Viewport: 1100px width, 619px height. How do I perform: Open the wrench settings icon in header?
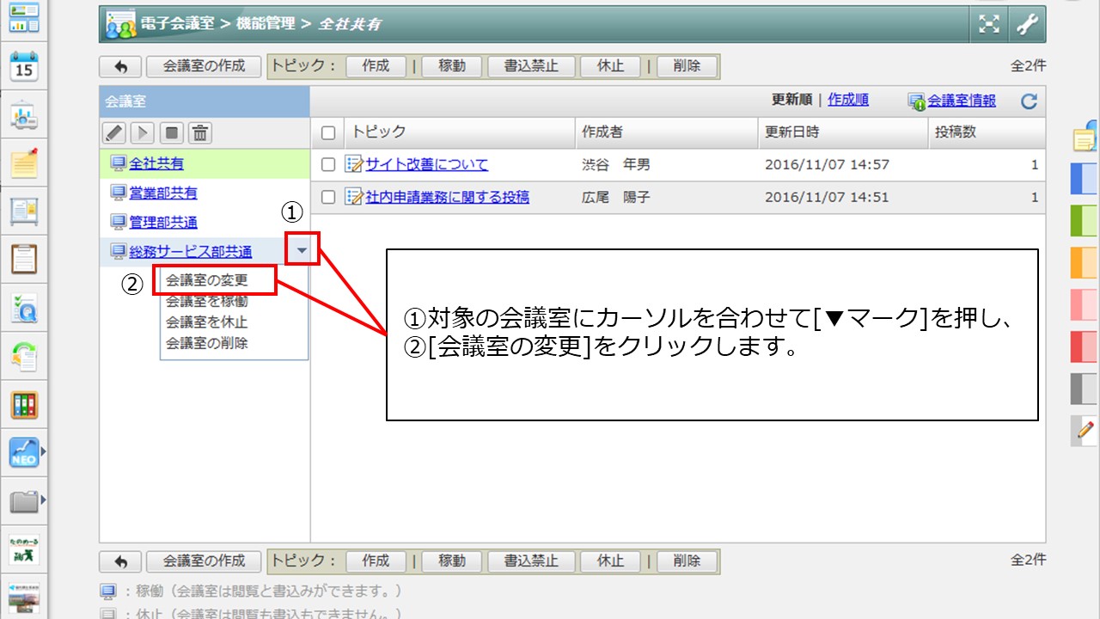click(1027, 25)
